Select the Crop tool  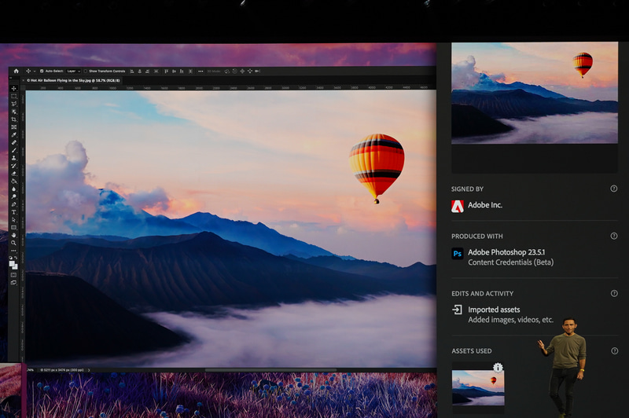click(13, 119)
